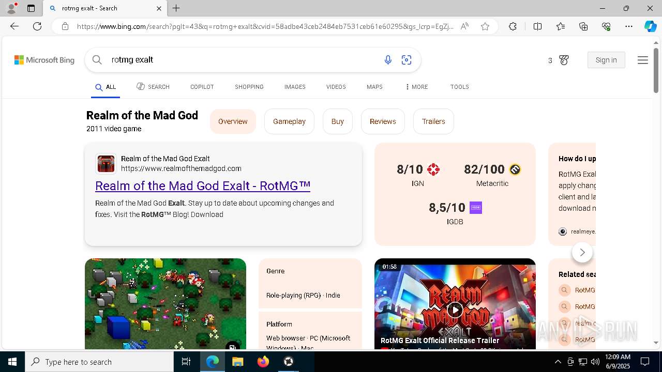
Task: Open the Edge profile icon
Action: (11, 8)
